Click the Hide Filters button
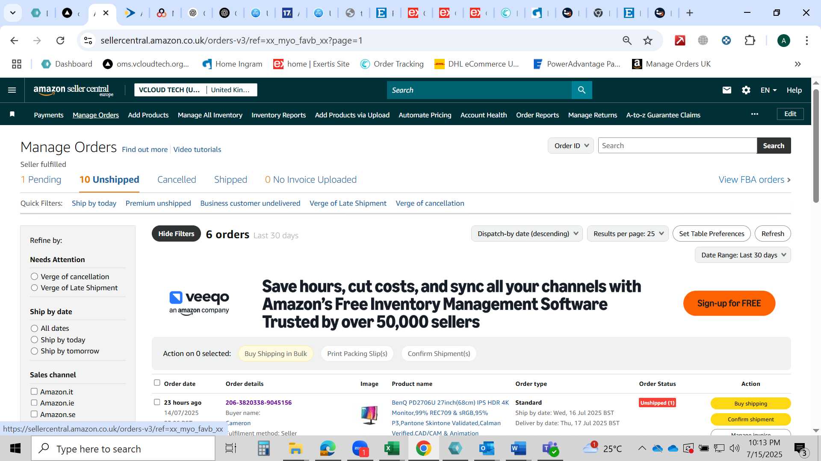Screen dimensions: 821x461 tap(176, 233)
